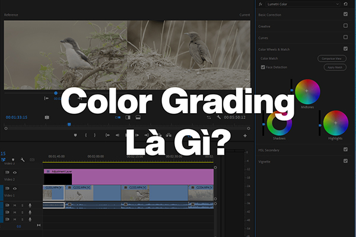Select the C1332.MP4 video clip
The height and width of the screenshot is (237, 356).
pyautogui.click(x=93, y=193)
